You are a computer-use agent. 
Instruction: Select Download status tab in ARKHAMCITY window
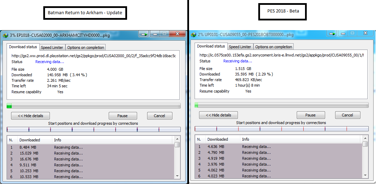click(x=23, y=47)
